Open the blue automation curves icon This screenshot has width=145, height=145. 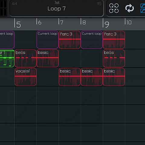coord(143,8)
